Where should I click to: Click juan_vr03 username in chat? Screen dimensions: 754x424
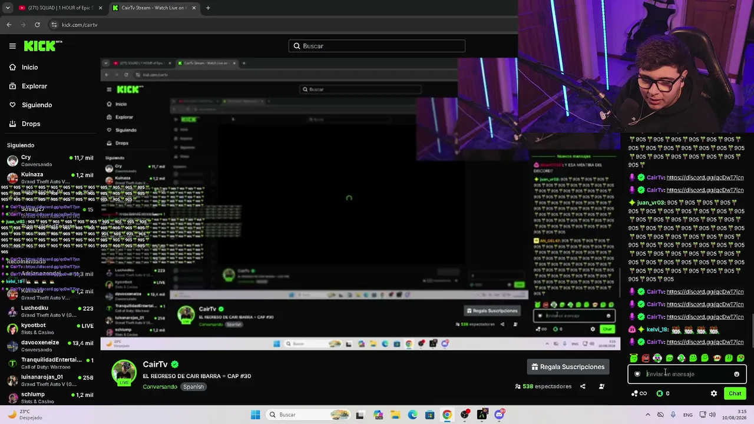pos(650,203)
